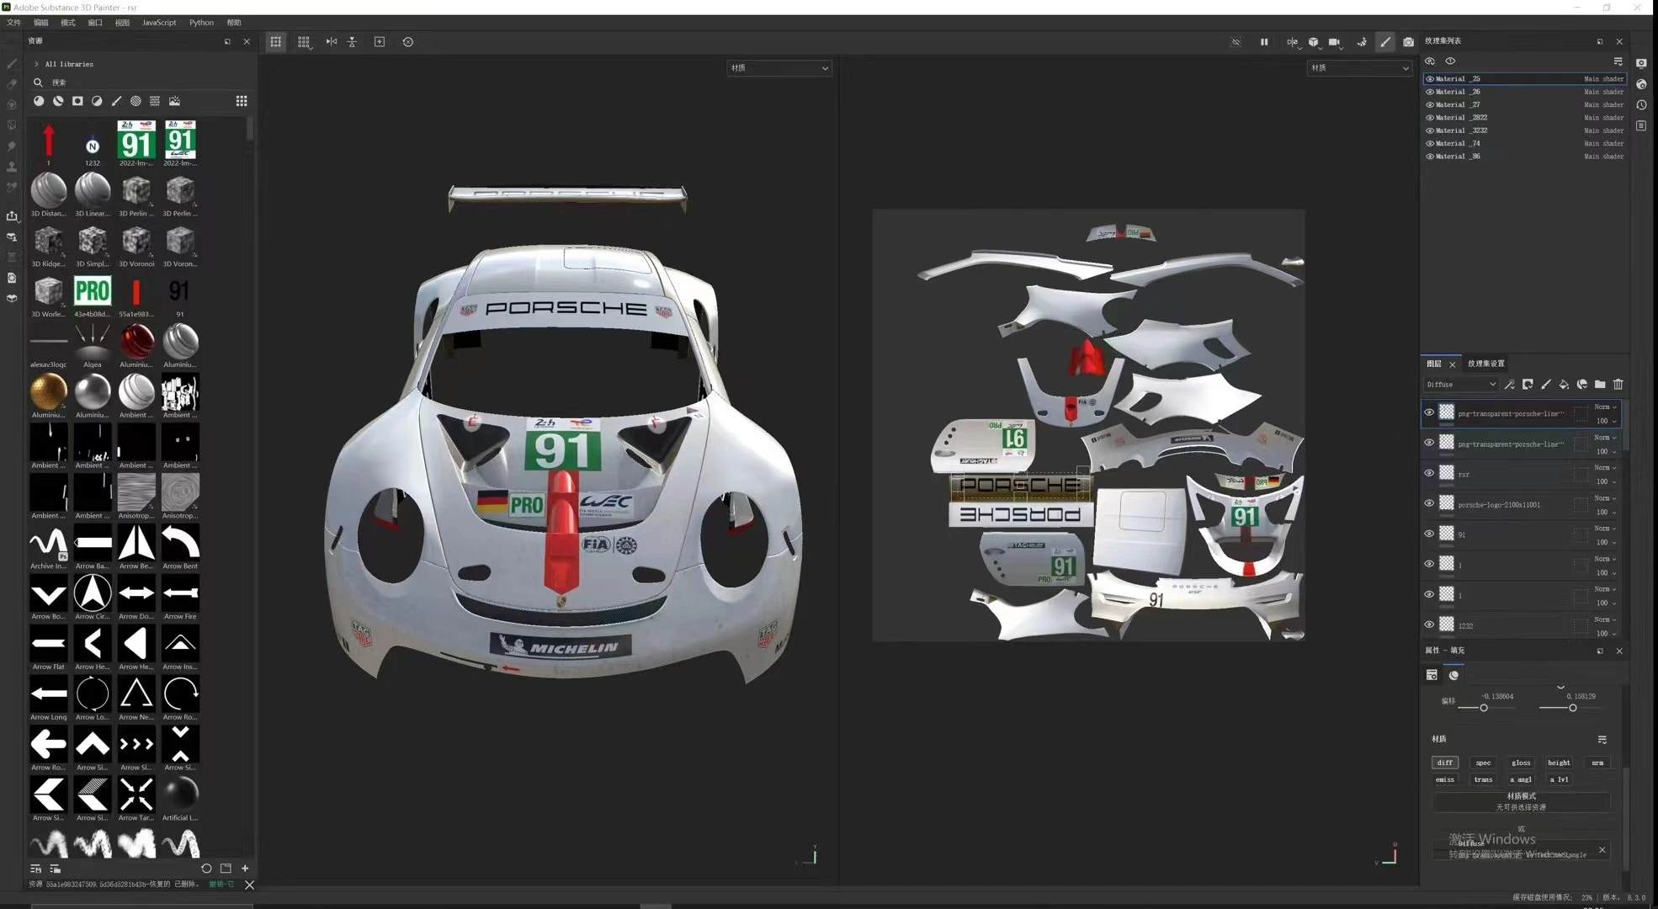The width and height of the screenshot is (1658, 909).
Task: Open the camera screenshot icon
Action: (1408, 41)
